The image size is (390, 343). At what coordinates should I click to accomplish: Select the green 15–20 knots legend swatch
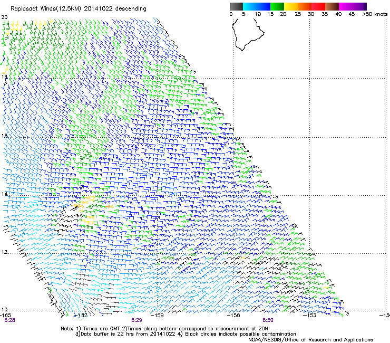point(277,6)
